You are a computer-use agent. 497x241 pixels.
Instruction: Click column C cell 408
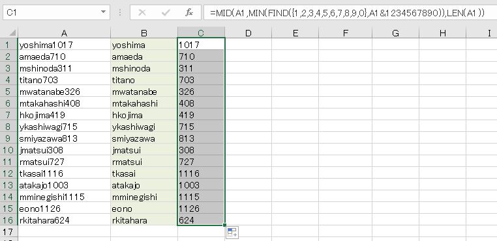tap(201, 103)
